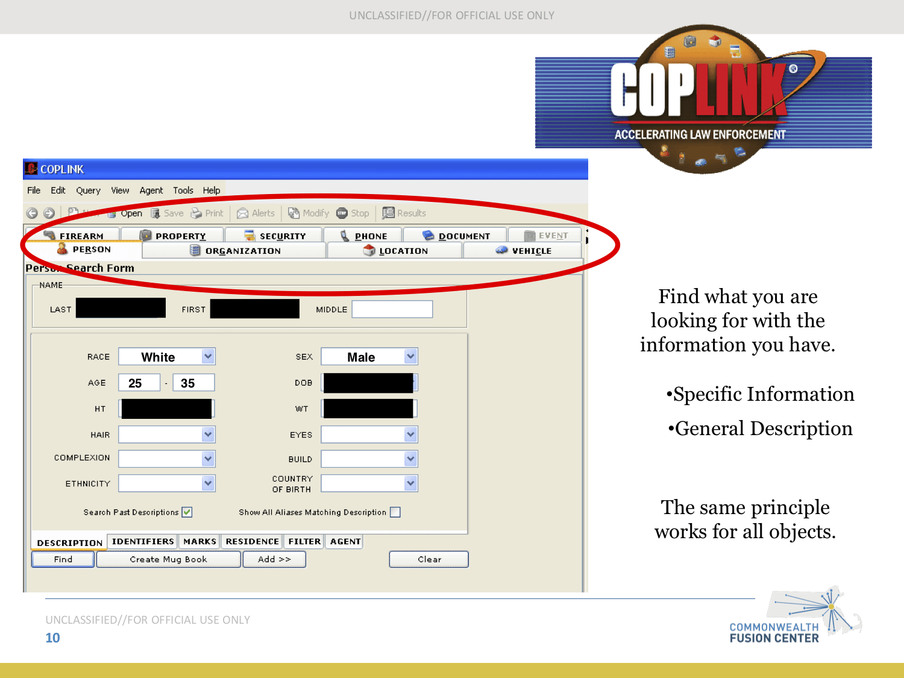Expand the Complexion dropdown

(208, 459)
